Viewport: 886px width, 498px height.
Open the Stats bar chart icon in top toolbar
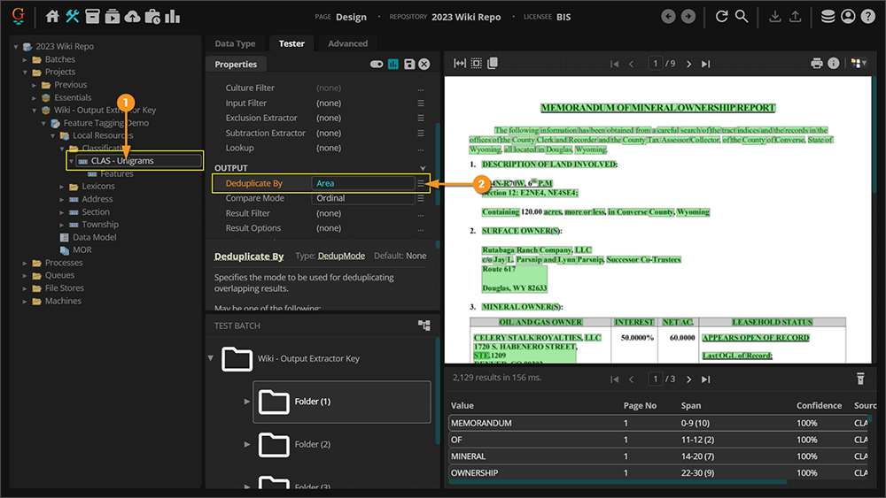tap(172, 17)
